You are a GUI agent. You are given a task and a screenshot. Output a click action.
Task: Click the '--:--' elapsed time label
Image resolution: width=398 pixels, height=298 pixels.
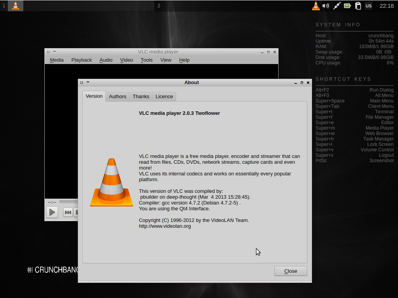[x=52, y=202]
